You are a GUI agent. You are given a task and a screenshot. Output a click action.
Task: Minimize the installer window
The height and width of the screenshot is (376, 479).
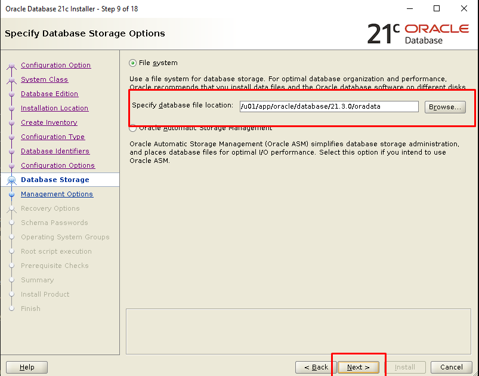click(410, 8)
